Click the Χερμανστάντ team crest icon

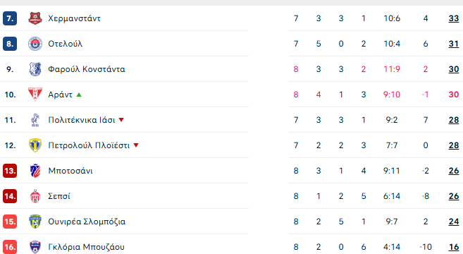pyautogui.click(x=35, y=18)
